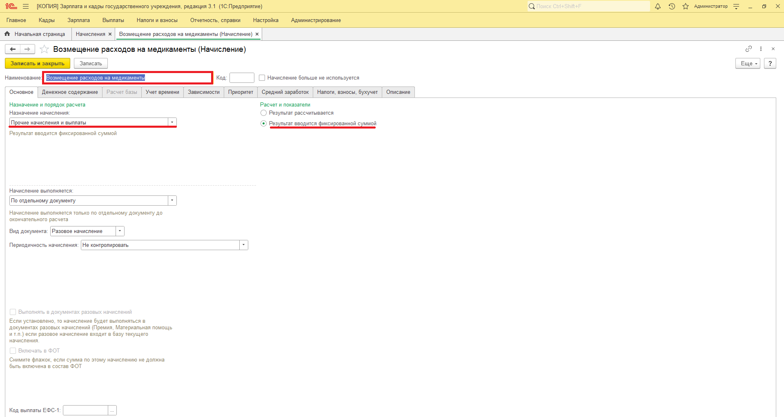Image resolution: width=784 pixels, height=417 pixels.
Task: Open help question mark button
Action: [x=770, y=63]
